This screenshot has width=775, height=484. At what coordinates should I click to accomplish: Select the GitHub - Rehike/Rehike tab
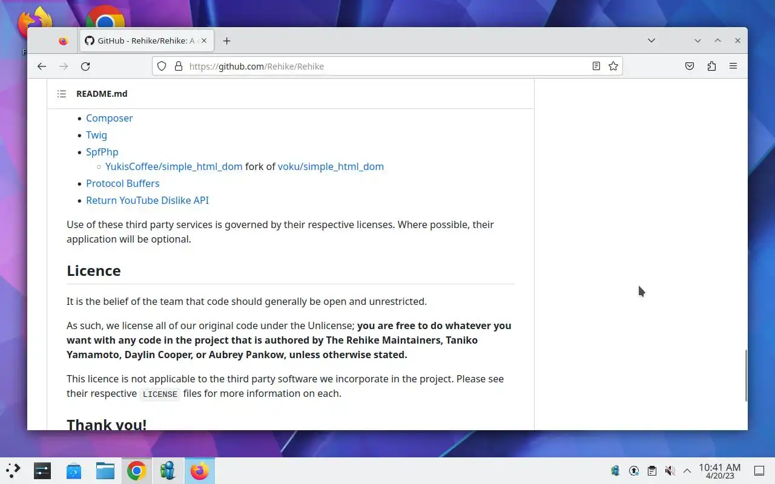[146, 41]
